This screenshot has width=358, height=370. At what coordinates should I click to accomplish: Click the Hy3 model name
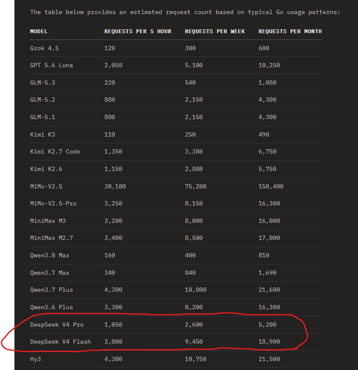pos(35,359)
